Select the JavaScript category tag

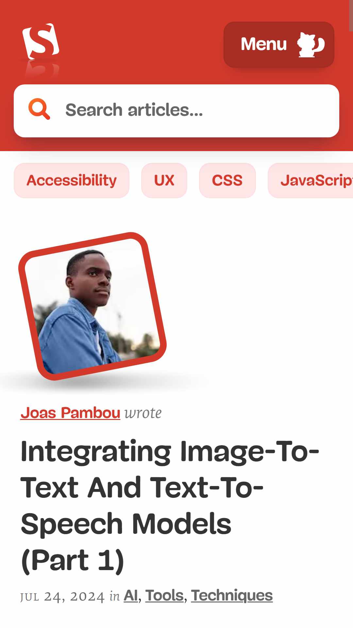311,181
